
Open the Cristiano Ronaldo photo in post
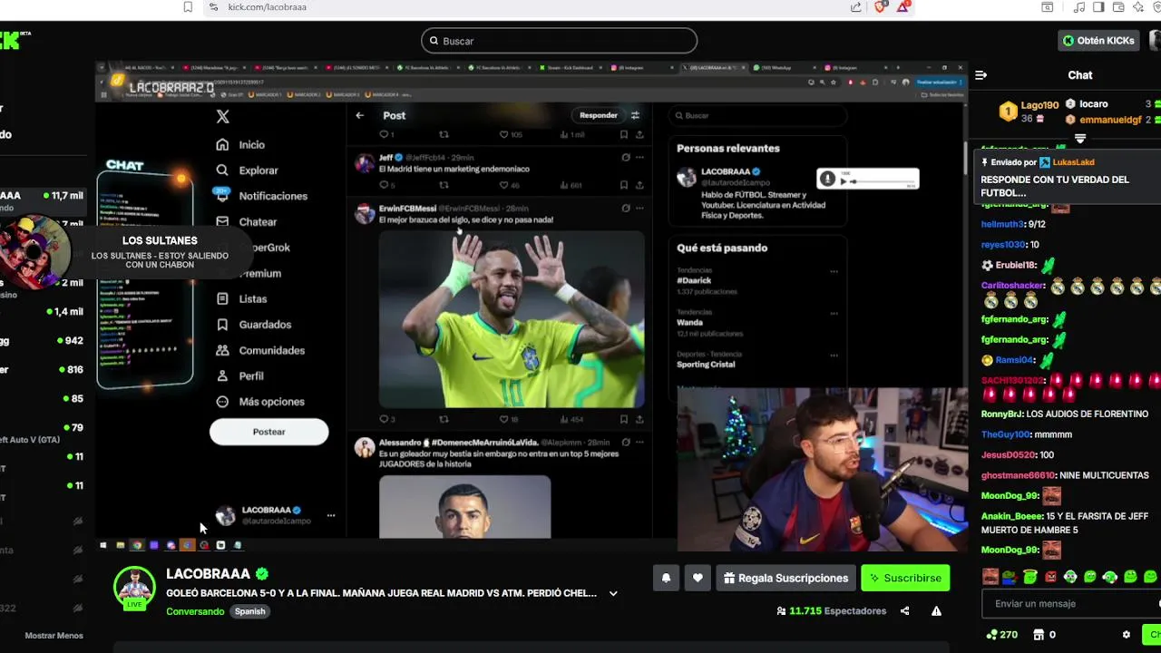tap(464, 506)
